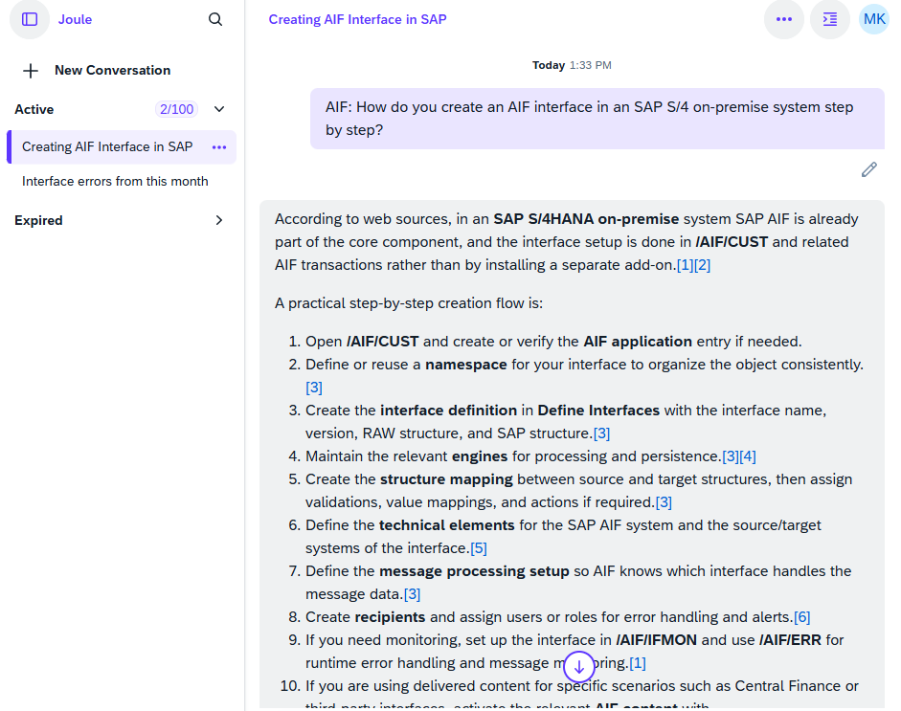901x711 pixels.
Task: Start a New Conversation
Action: 113,71
